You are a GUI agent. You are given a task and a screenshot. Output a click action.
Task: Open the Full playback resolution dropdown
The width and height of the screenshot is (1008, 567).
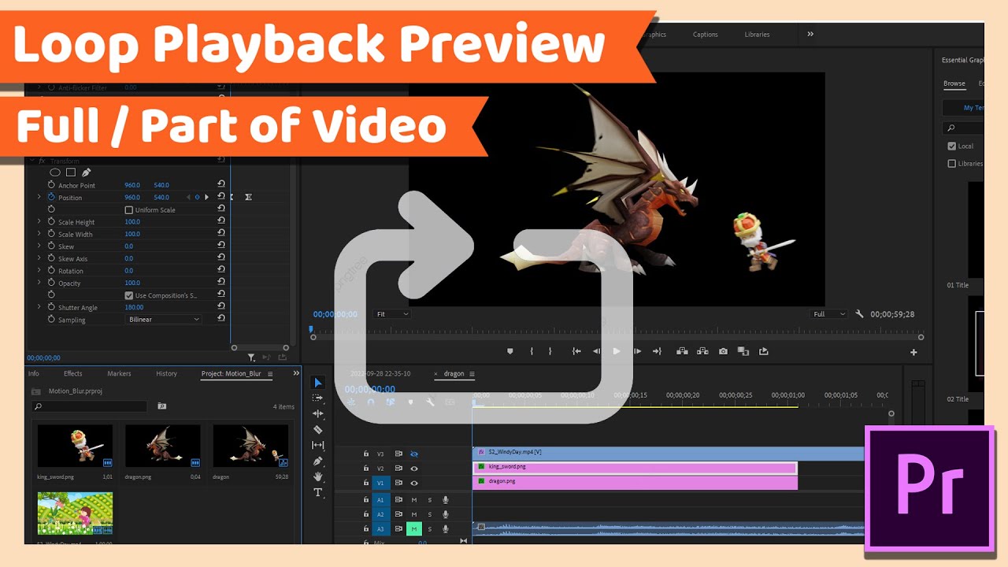tap(829, 314)
